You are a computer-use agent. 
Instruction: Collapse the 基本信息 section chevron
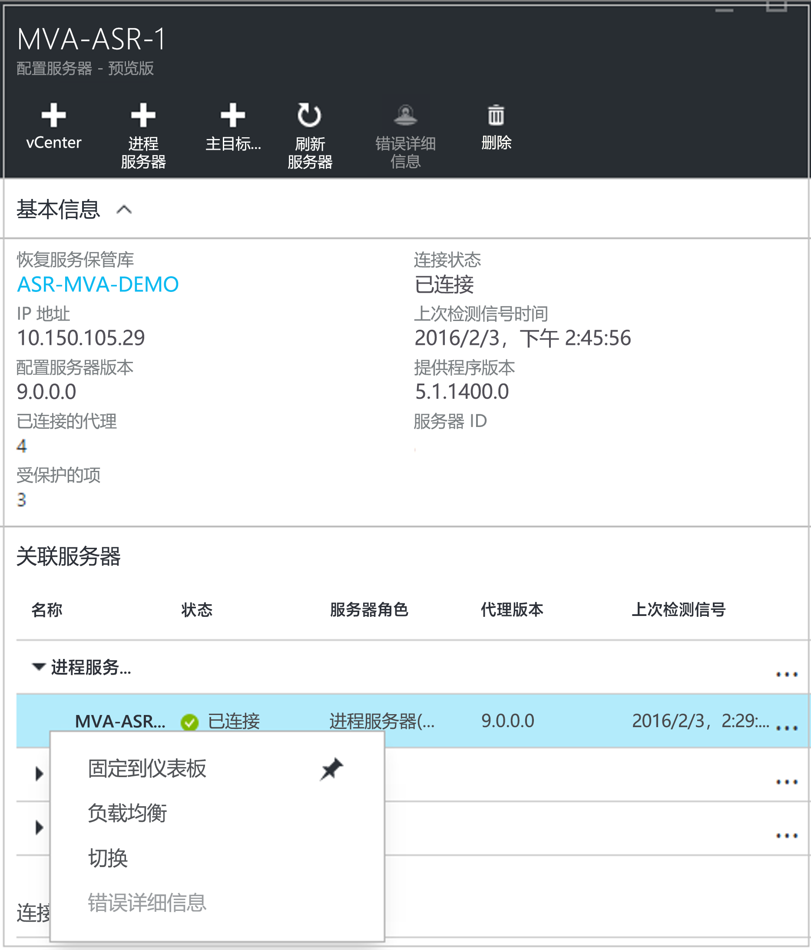[x=124, y=210]
